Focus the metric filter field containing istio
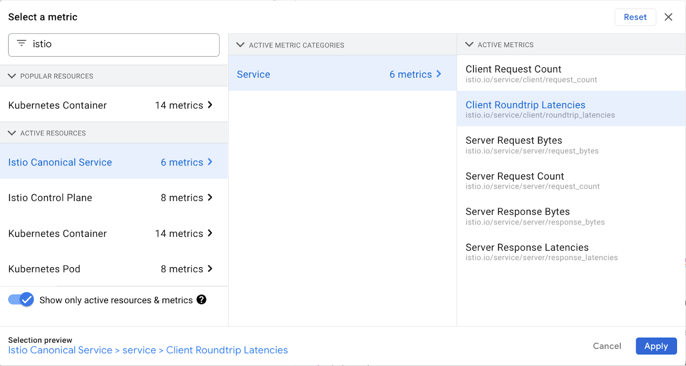 [114, 45]
